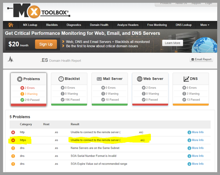Click the '5 Problems' heading

point(20,117)
